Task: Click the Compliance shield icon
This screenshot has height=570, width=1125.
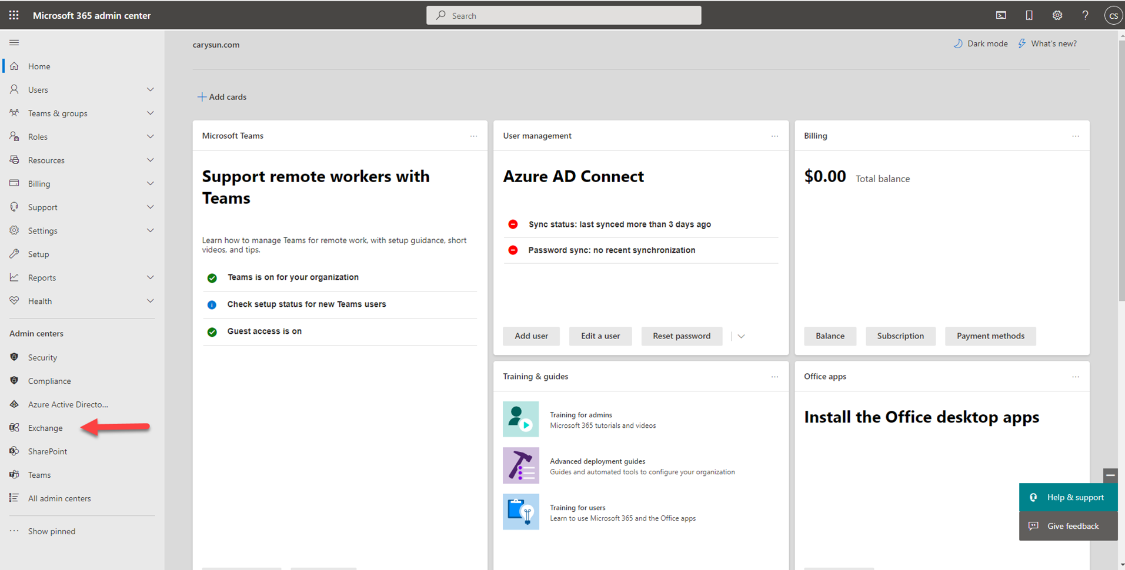Action: [x=14, y=380]
